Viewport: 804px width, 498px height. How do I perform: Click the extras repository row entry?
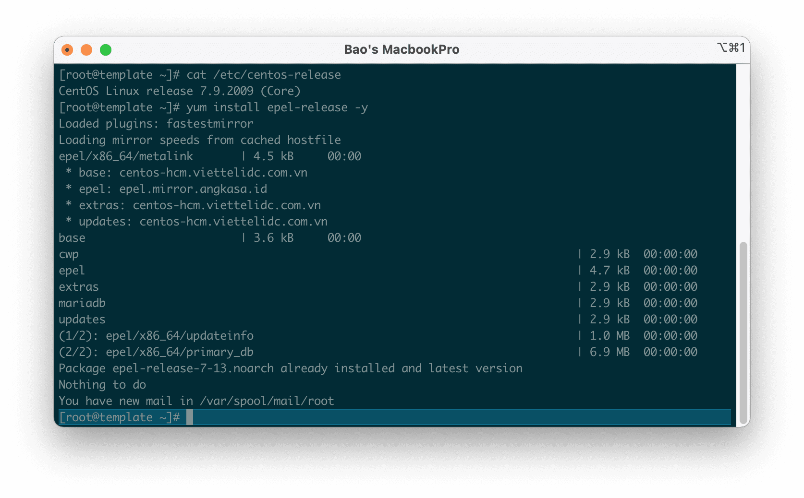coord(79,286)
